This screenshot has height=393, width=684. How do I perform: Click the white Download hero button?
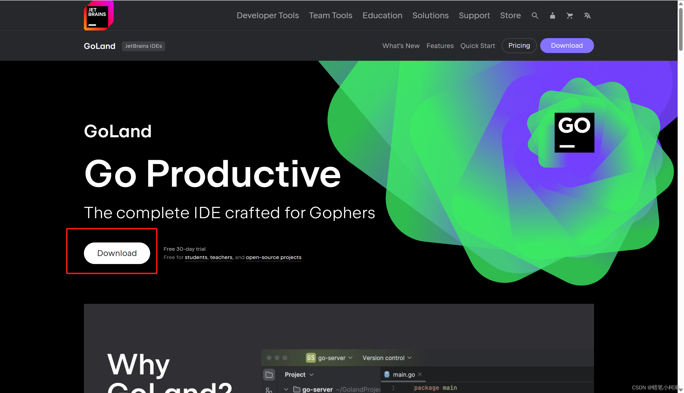(117, 253)
